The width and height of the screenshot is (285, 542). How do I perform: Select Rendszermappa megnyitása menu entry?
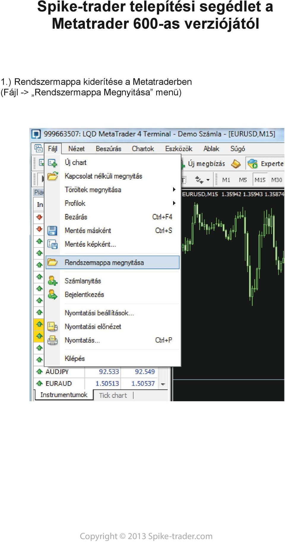(113, 263)
